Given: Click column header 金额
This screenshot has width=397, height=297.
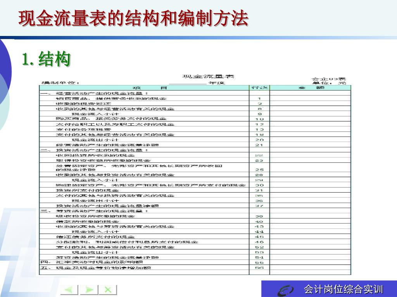Looking at the screenshot, I should point(311,88).
